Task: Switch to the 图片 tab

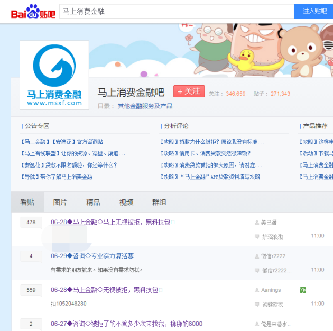Action: coord(60,202)
